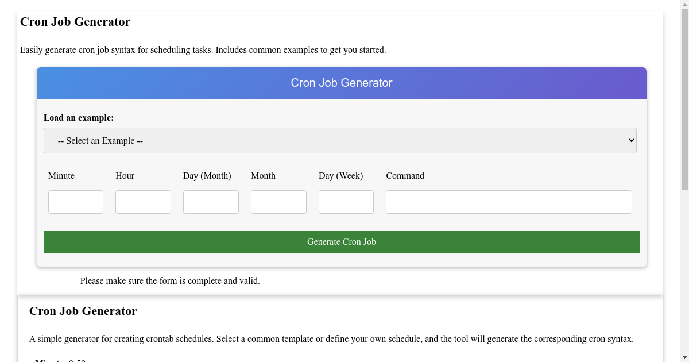Focus the Day (Week) input field

point(346,202)
